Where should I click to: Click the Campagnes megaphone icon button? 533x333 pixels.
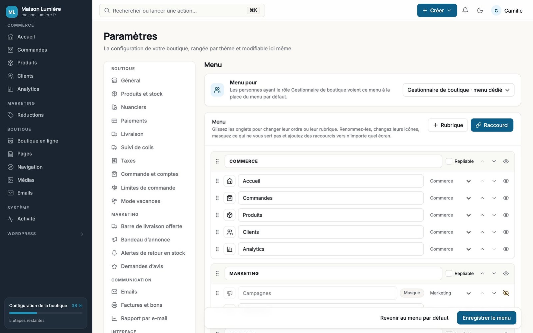point(230,293)
